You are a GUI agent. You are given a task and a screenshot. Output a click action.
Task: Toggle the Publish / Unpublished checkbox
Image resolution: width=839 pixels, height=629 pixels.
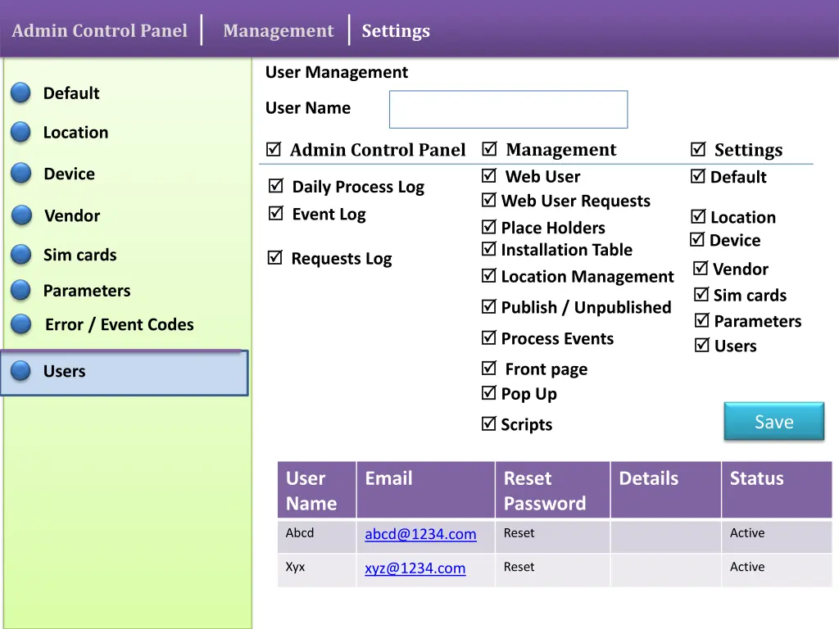coord(488,307)
